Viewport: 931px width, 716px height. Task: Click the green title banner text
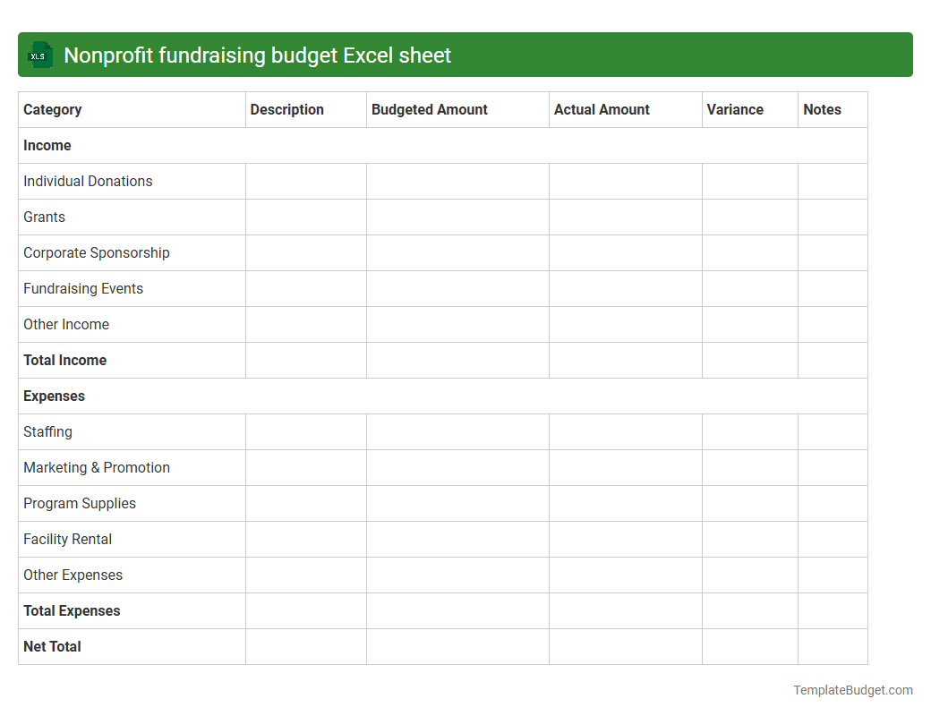257,55
